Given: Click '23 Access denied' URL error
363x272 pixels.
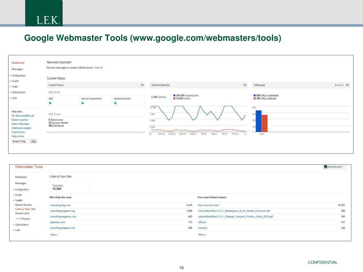Looking at the screenshot, I should tap(58, 123).
